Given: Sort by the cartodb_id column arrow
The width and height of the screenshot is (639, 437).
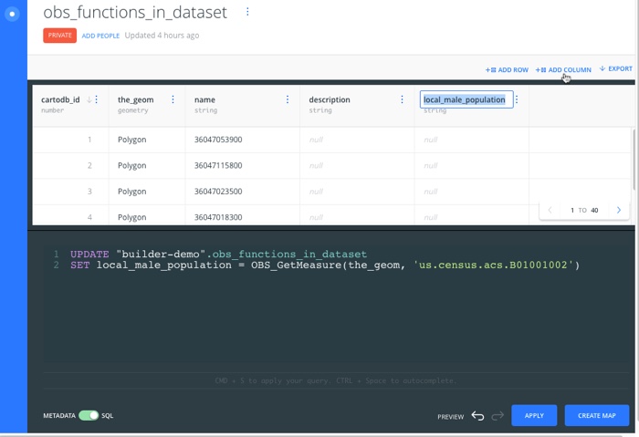Looking at the screenshot, I should 89,99.
